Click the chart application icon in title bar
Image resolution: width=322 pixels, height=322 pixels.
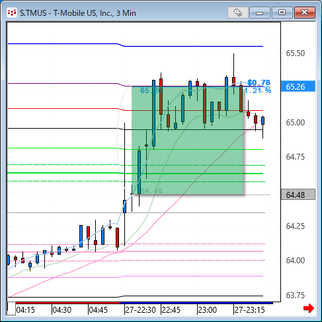pyautogui.click(x=12, y=13)
